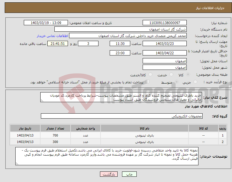Click the response deadline date 1403/03/23
The height and width of the screenshot is (182, 232).
[165, 43]
